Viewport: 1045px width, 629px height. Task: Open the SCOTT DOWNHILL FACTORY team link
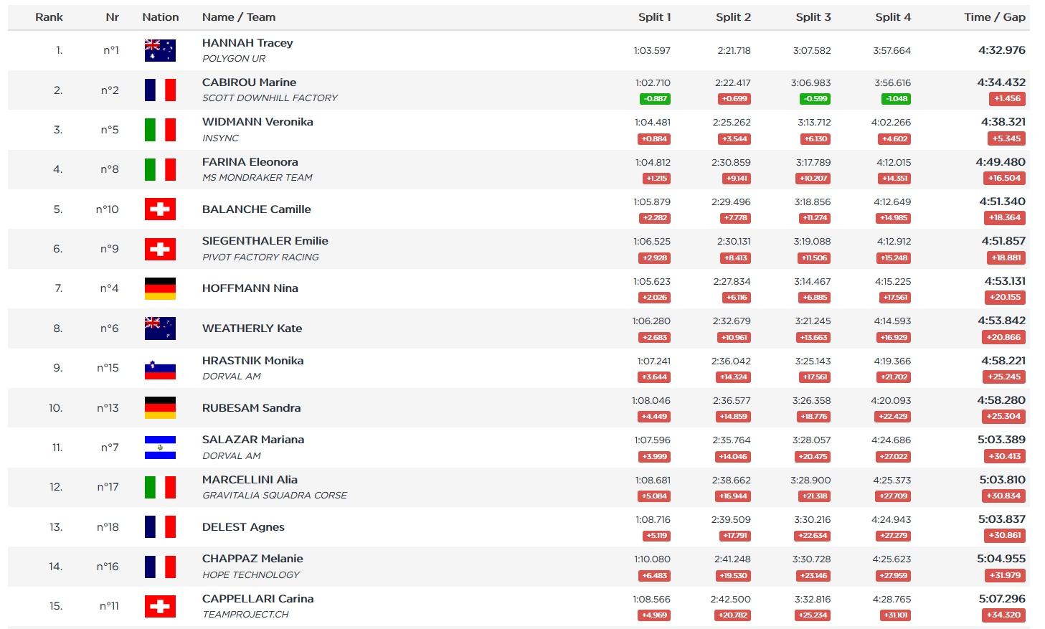[270, 98]
